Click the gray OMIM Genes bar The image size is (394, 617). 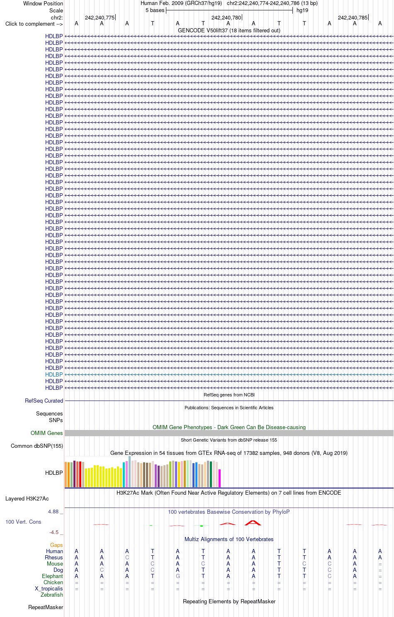tap(229, 433)
